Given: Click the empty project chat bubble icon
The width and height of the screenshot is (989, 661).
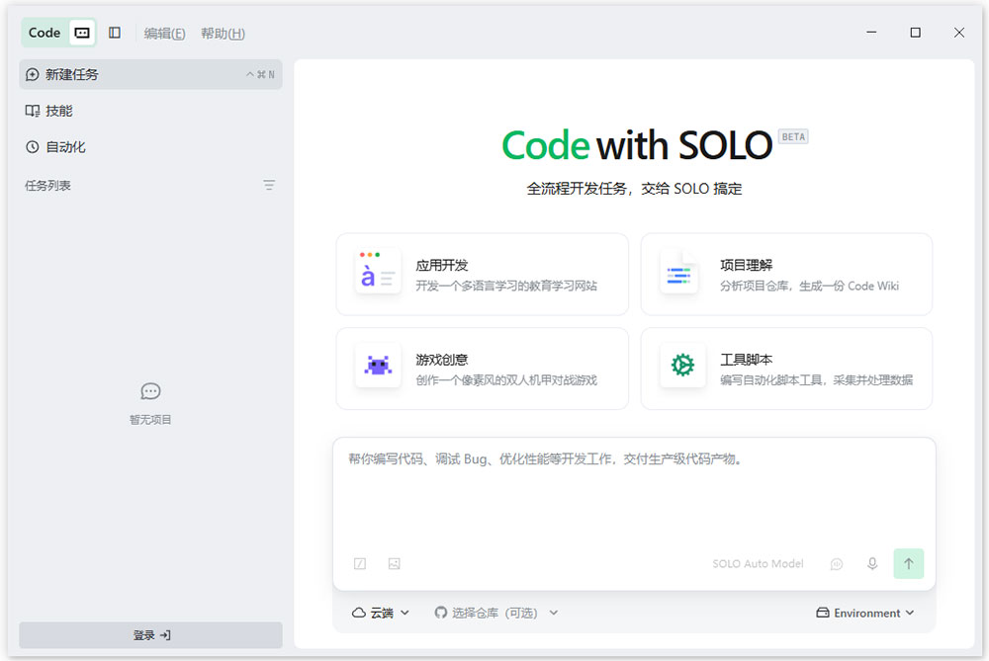Looking at the screenshot, I should click(x=150, y=391).
